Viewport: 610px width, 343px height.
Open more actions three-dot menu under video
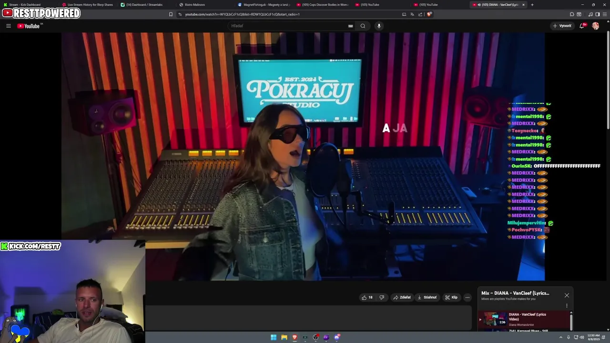468,297
